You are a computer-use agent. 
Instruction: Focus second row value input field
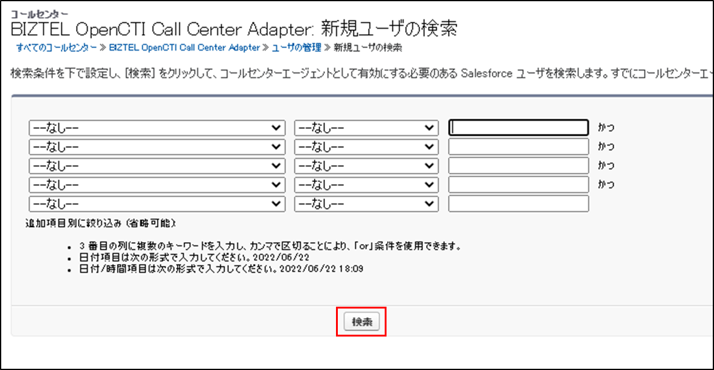click(519, 147)
